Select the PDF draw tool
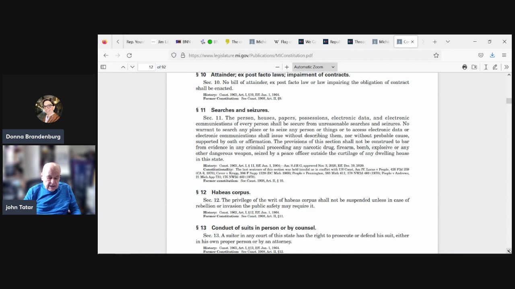Image resolution: width=515 pixels, height=289 pixels. point(495,67)
